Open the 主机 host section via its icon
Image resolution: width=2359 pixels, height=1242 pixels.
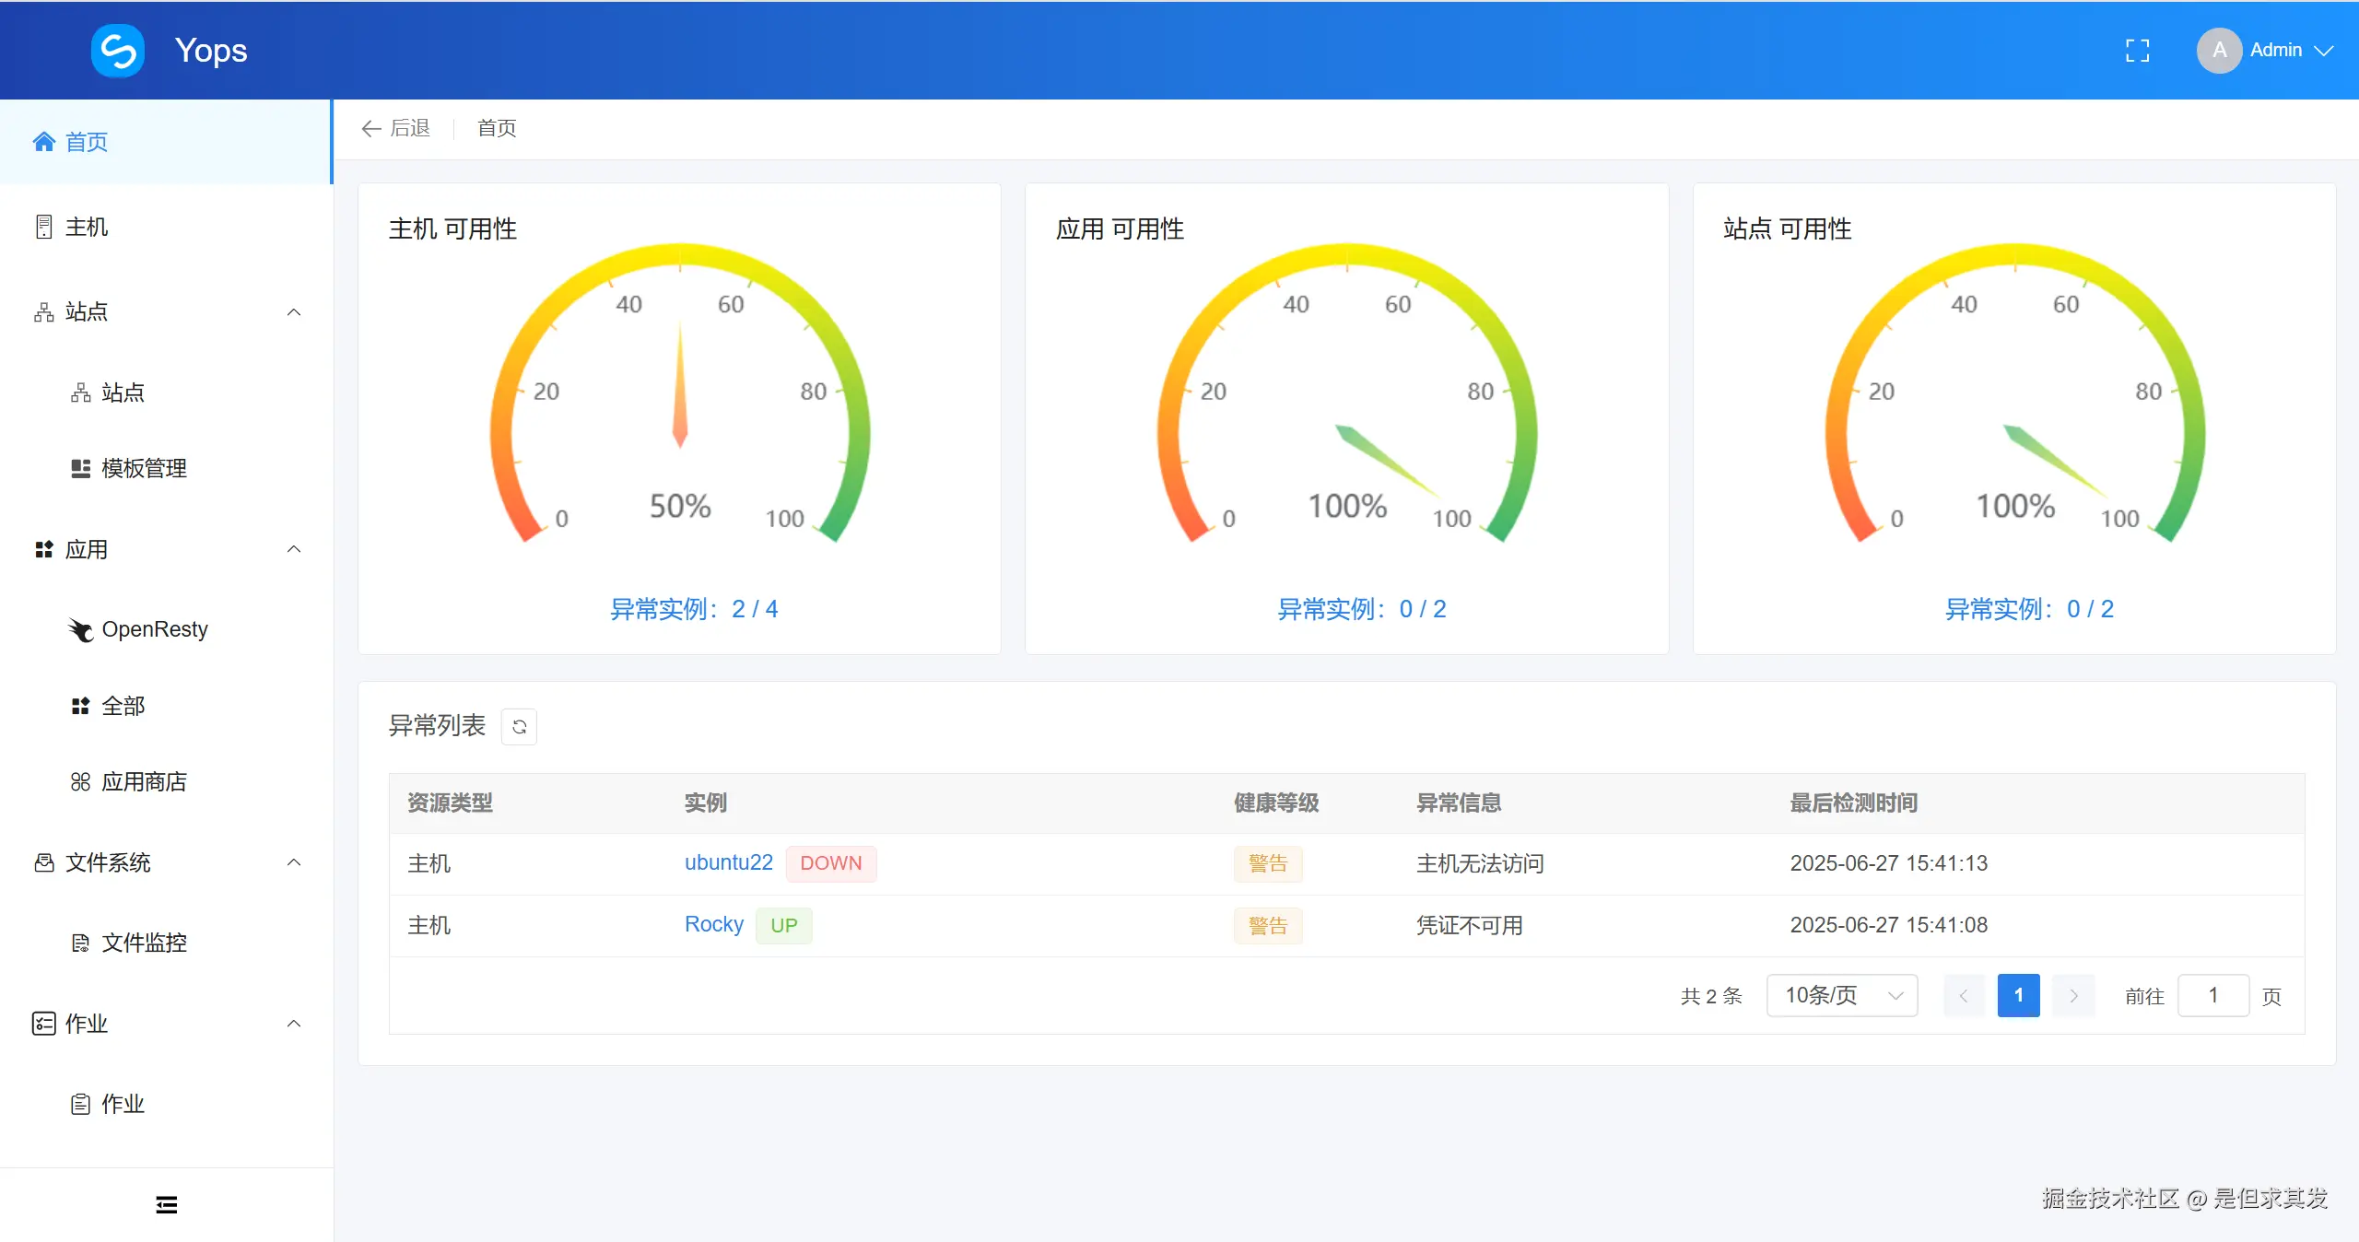click(42, 226)
